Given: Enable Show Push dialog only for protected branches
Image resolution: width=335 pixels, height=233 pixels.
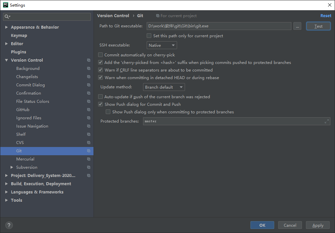Looking at the screenshot, I should (x=108, y=112).
